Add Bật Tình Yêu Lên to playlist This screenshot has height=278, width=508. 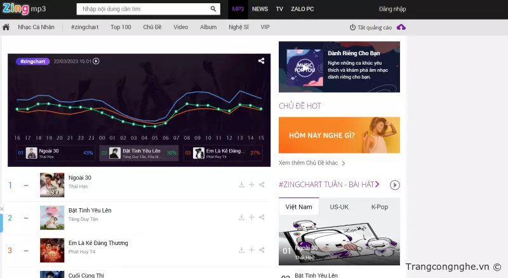[251, 217]
